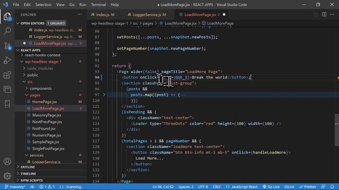Open notifications bell in status bar

332,187
